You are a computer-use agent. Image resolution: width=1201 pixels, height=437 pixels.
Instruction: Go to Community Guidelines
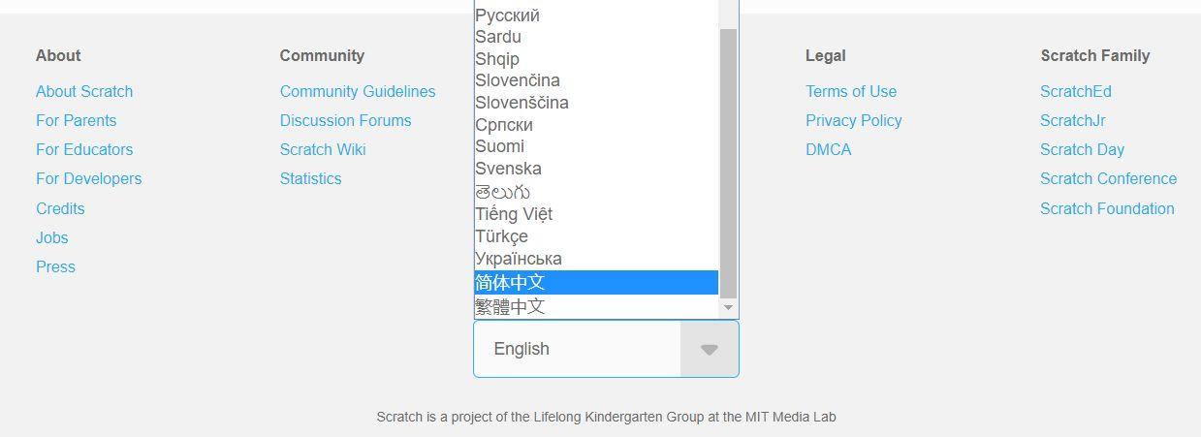pos(358,91)
